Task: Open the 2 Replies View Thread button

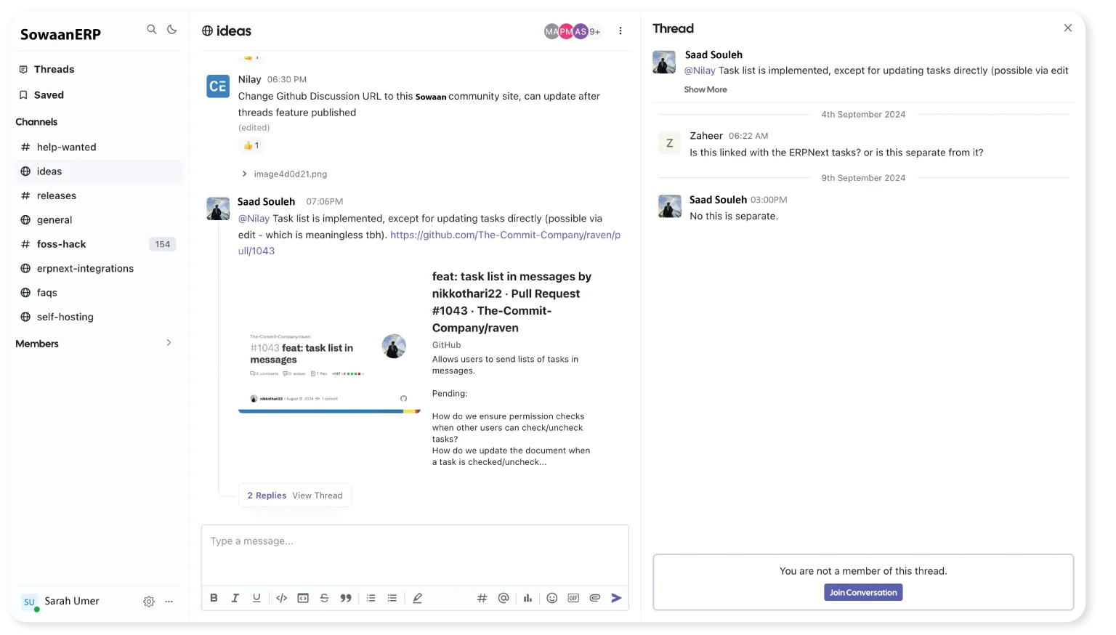Action: (295, 496)
